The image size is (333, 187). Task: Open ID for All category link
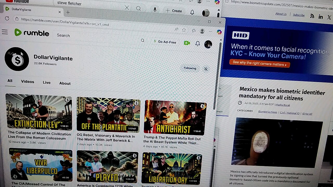(307, 114)
